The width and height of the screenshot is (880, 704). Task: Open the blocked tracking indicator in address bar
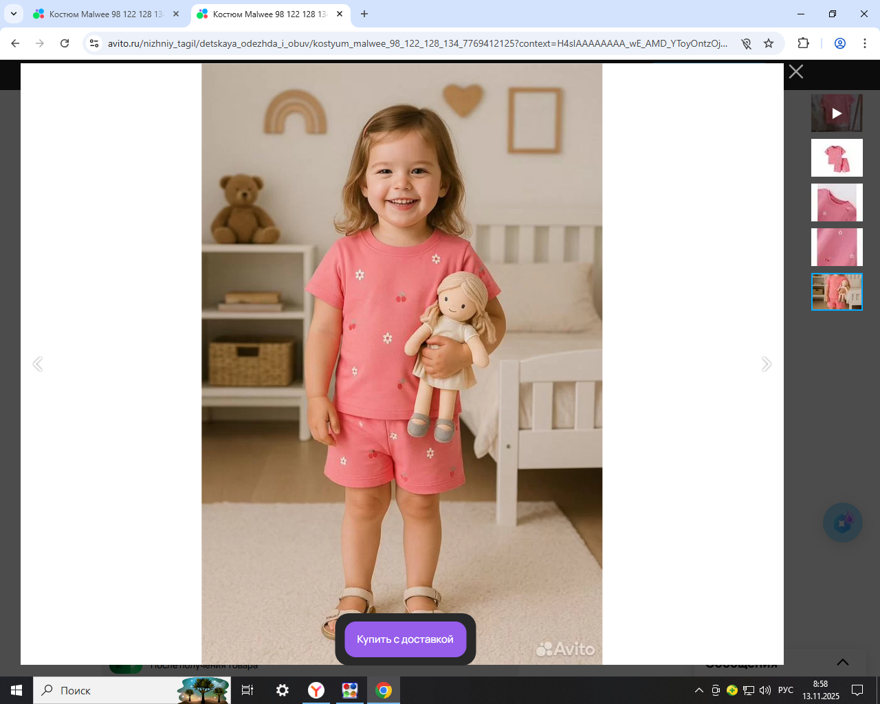(x=747, y=43)
